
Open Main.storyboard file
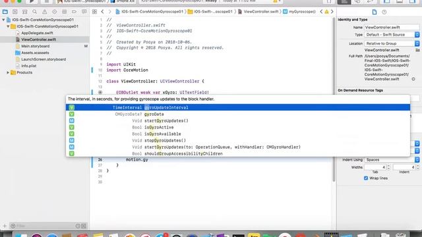[35, 46]
